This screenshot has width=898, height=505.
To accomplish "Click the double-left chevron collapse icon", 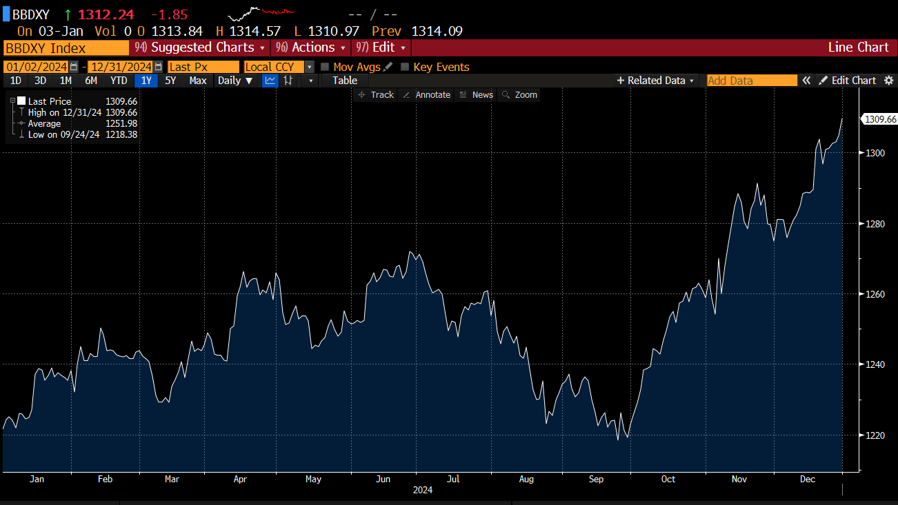I will coord(806,81).
